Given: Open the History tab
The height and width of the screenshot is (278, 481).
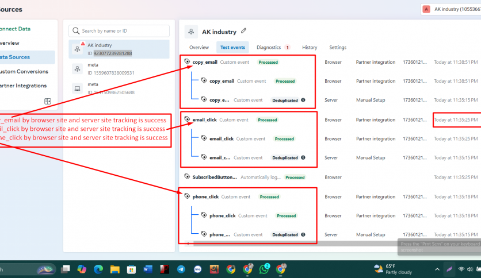Looking at the screenshot, I should 310,48.
